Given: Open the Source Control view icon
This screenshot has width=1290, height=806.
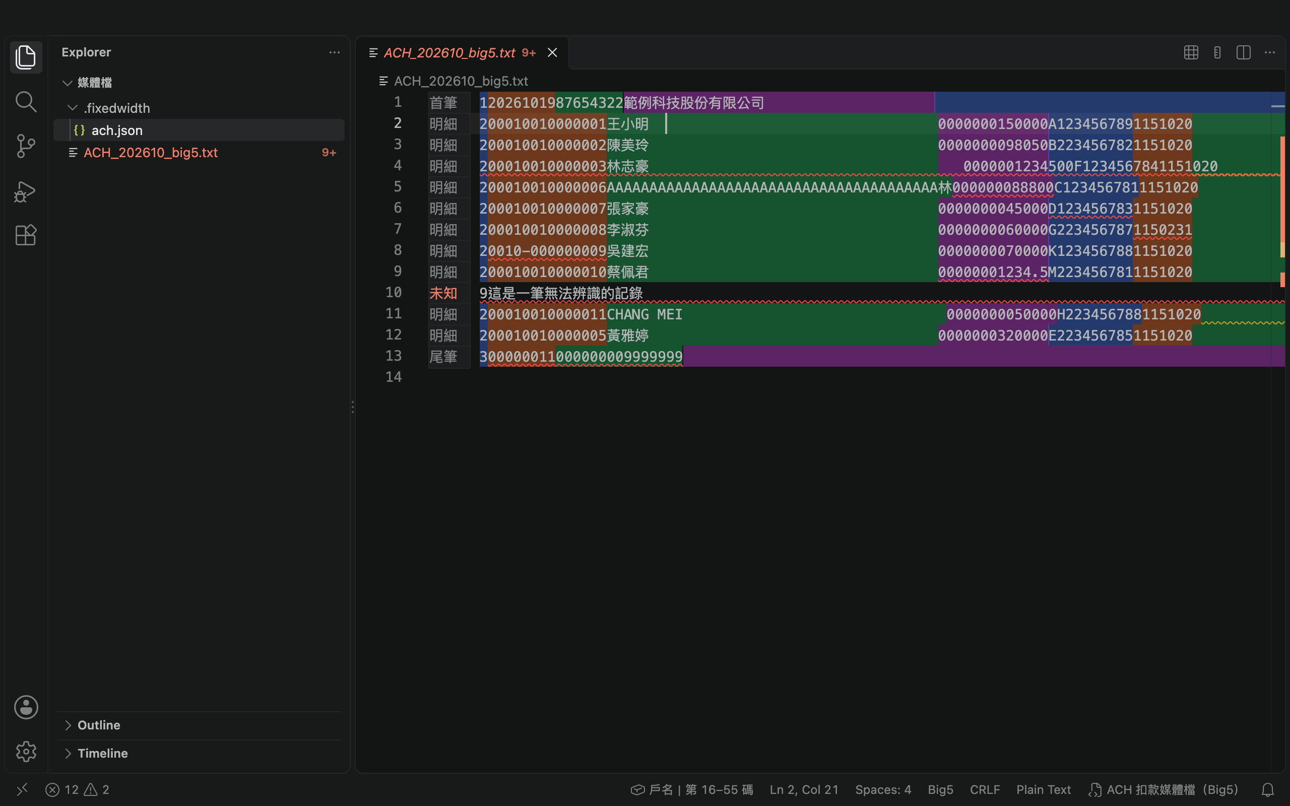Looking at the screenshot, I should click(26, 146).
